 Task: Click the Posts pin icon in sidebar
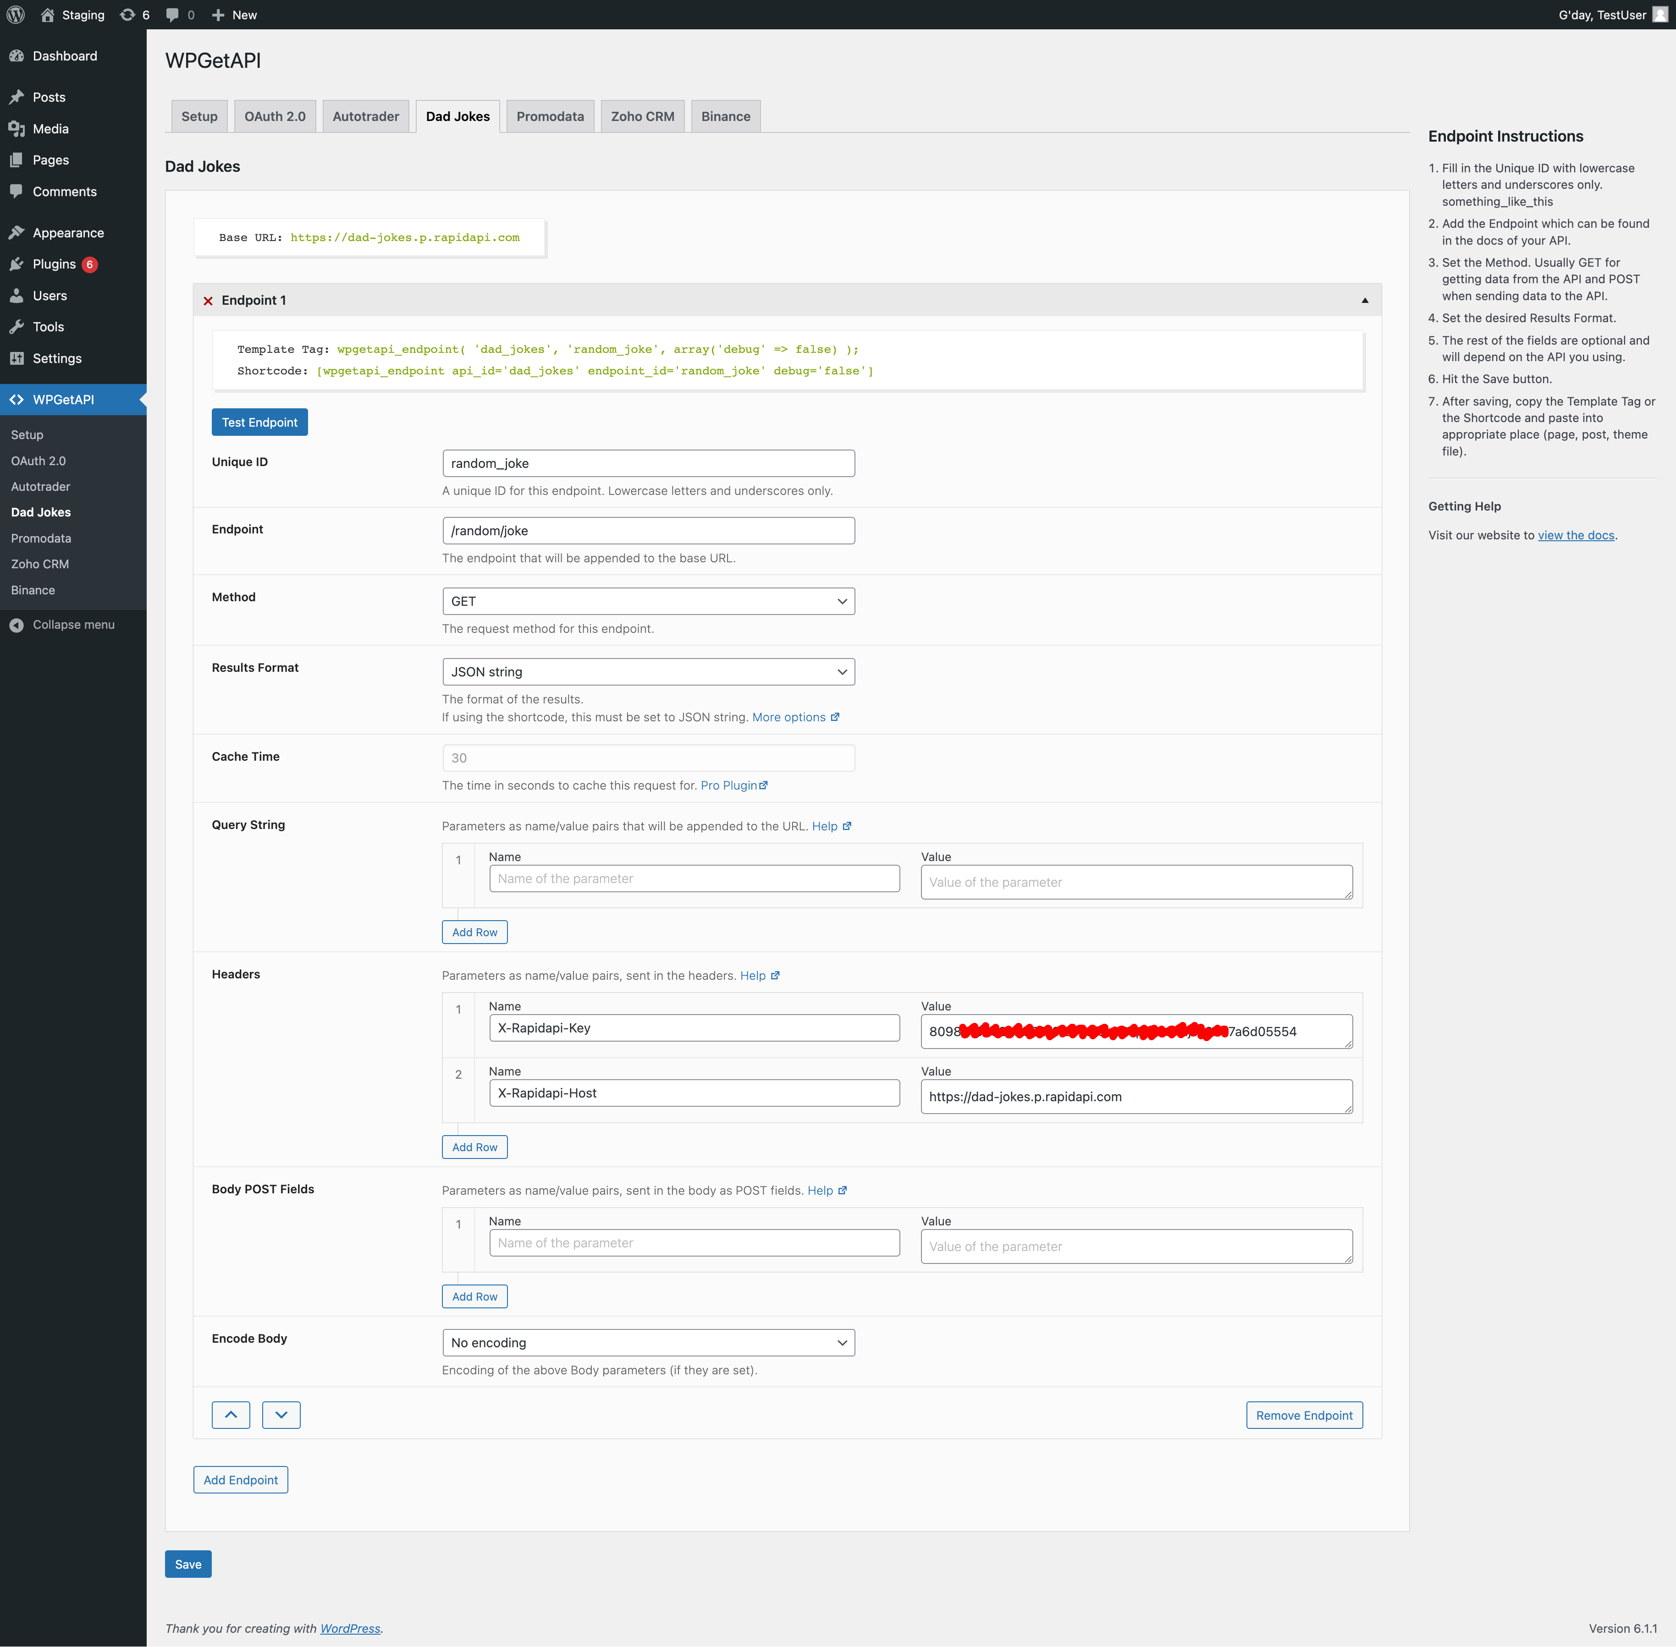tap(17, 97)
